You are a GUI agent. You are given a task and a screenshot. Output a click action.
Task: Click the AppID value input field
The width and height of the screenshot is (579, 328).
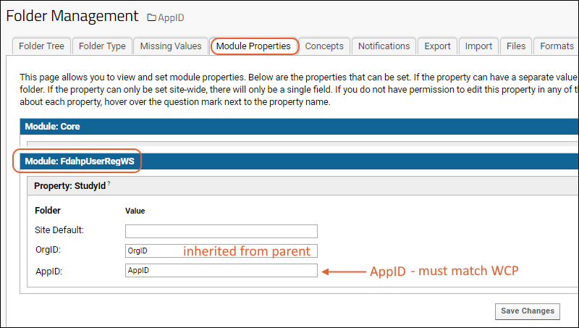221,270
